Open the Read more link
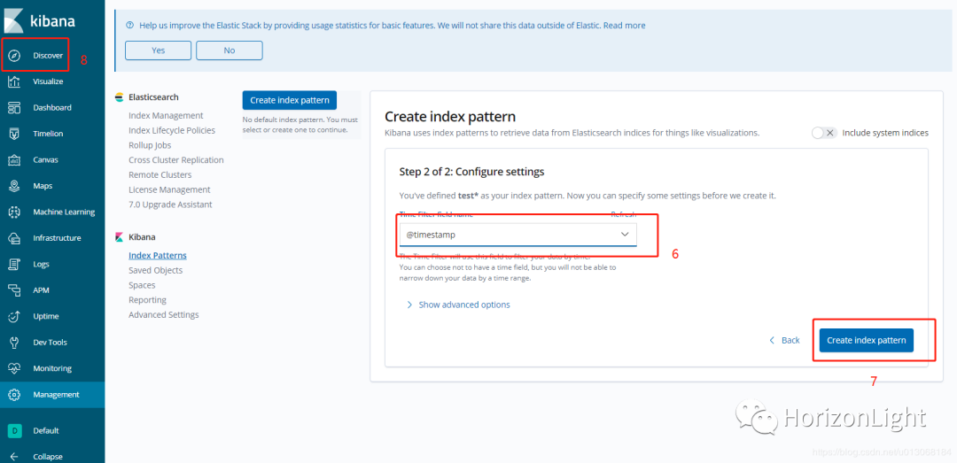The width and height of the screenshot is (957, 463). [x=625, y=26]
